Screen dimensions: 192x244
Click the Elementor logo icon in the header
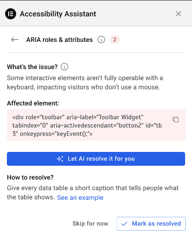[x=11, y=14]
